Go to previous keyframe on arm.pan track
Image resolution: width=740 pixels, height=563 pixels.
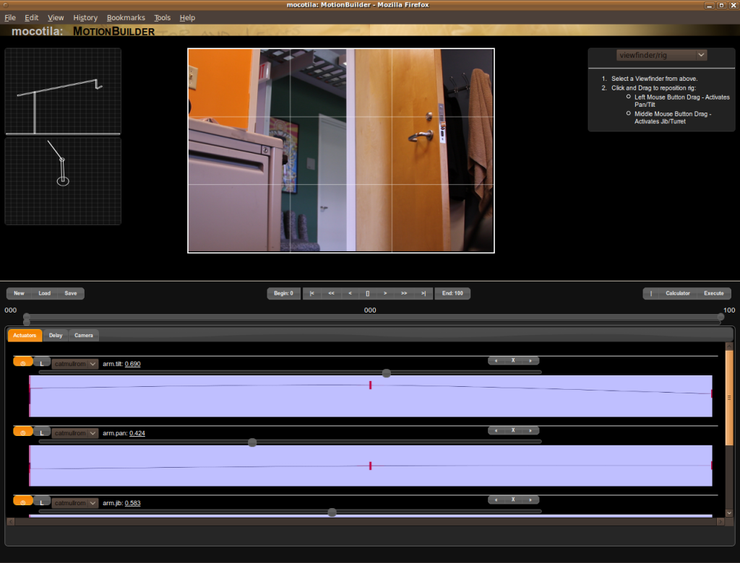(496, 430)
